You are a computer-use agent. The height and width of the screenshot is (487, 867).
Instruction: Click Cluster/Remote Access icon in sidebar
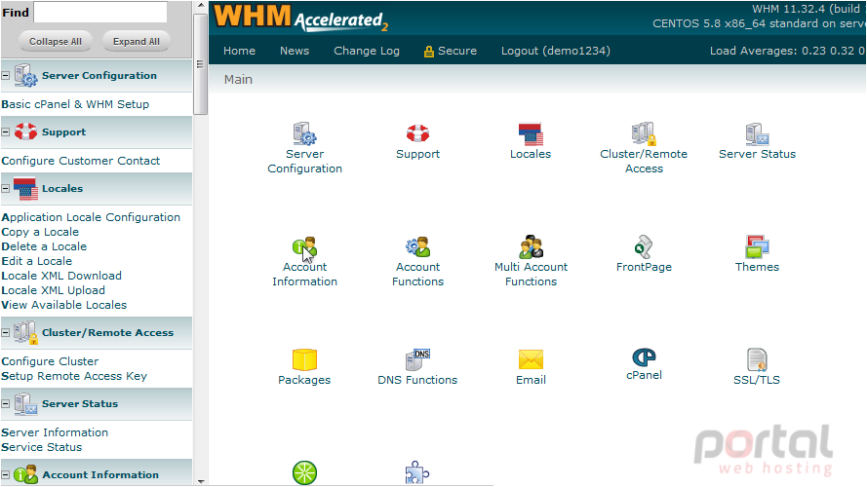click(26, 332)
